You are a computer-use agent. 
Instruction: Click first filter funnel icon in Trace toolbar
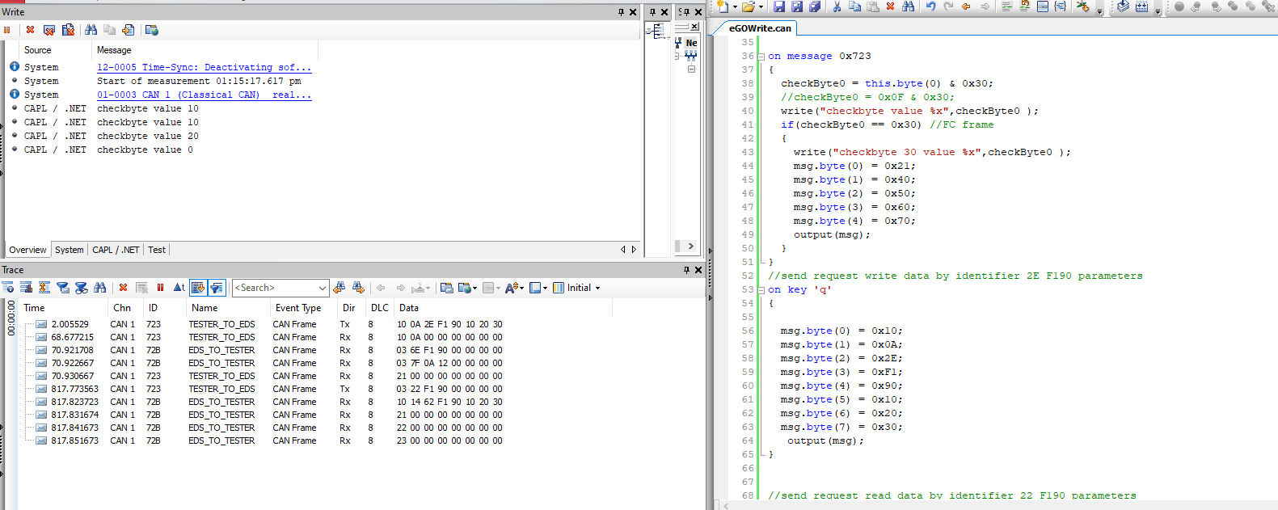[62, 288]
